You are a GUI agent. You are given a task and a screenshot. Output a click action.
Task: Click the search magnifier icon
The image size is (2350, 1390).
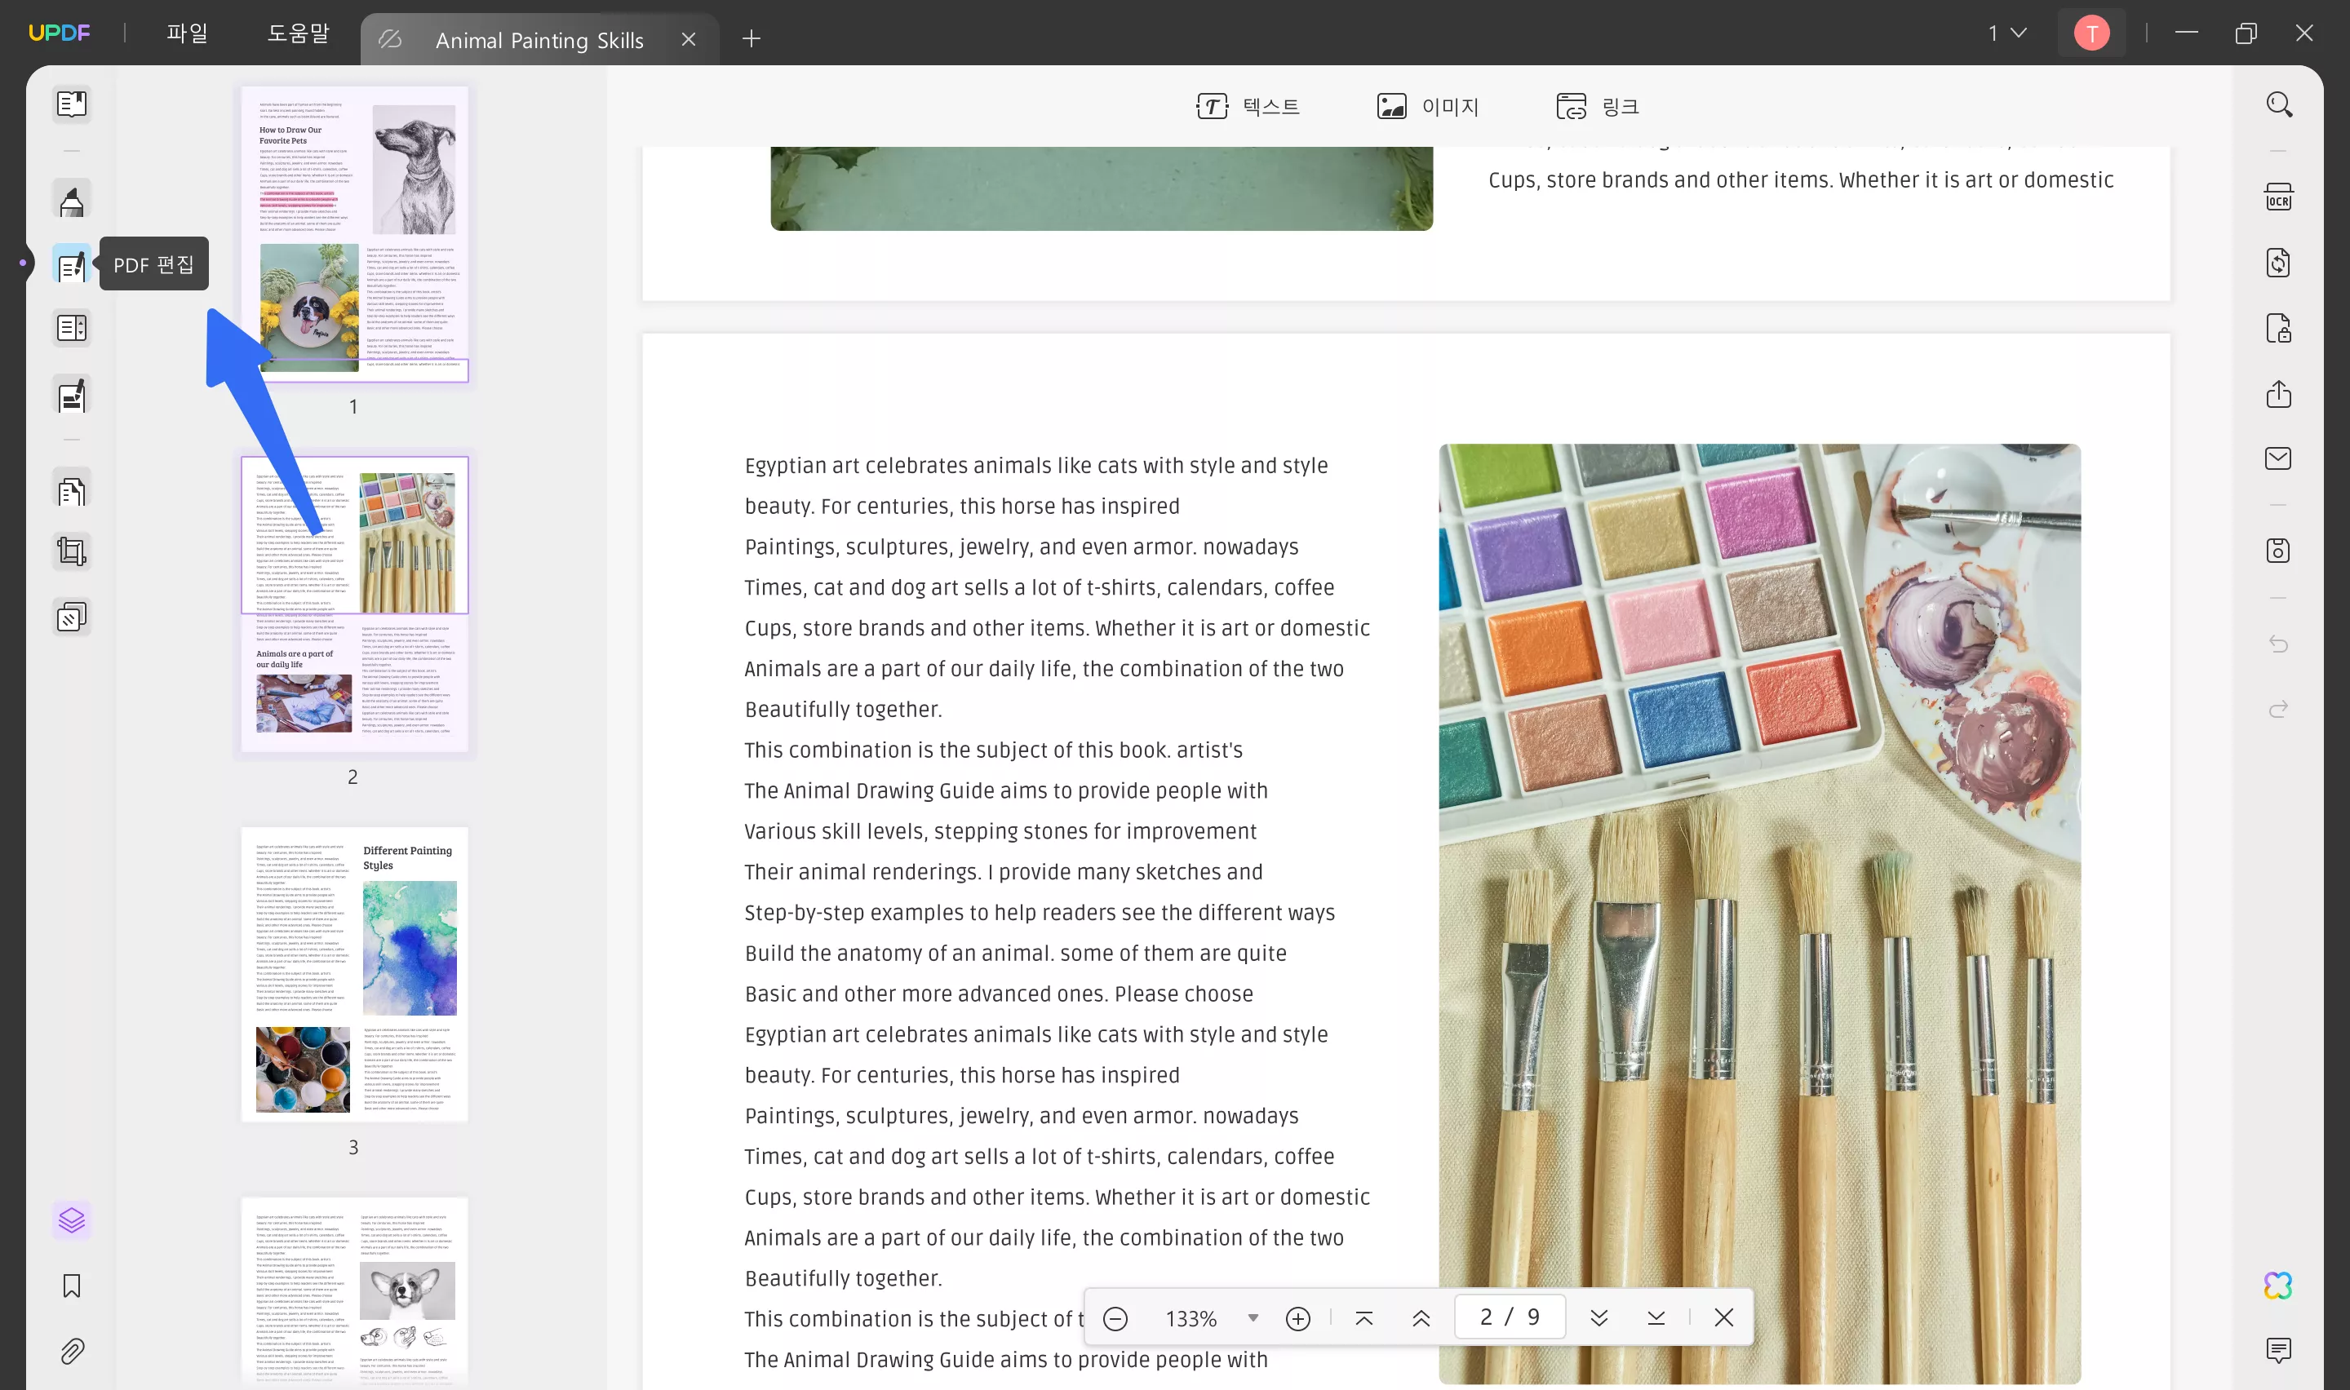click(x=2278, y=104)
